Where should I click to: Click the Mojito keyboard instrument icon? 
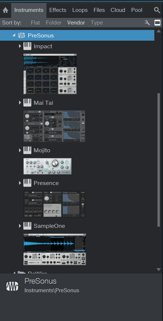(27, 150)
